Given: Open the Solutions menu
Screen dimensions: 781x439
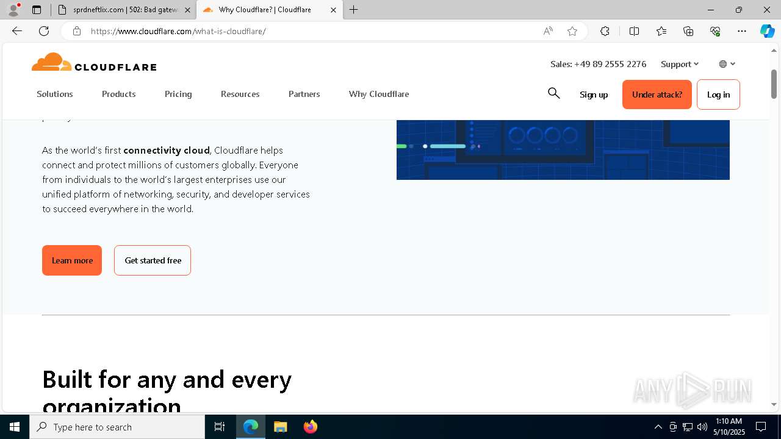Looking at the screenshot, I should (x=55, y=94).
